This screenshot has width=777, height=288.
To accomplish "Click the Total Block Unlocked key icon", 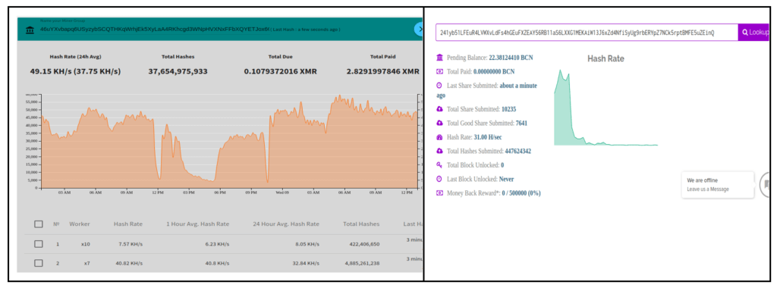I will coord(439,164).
